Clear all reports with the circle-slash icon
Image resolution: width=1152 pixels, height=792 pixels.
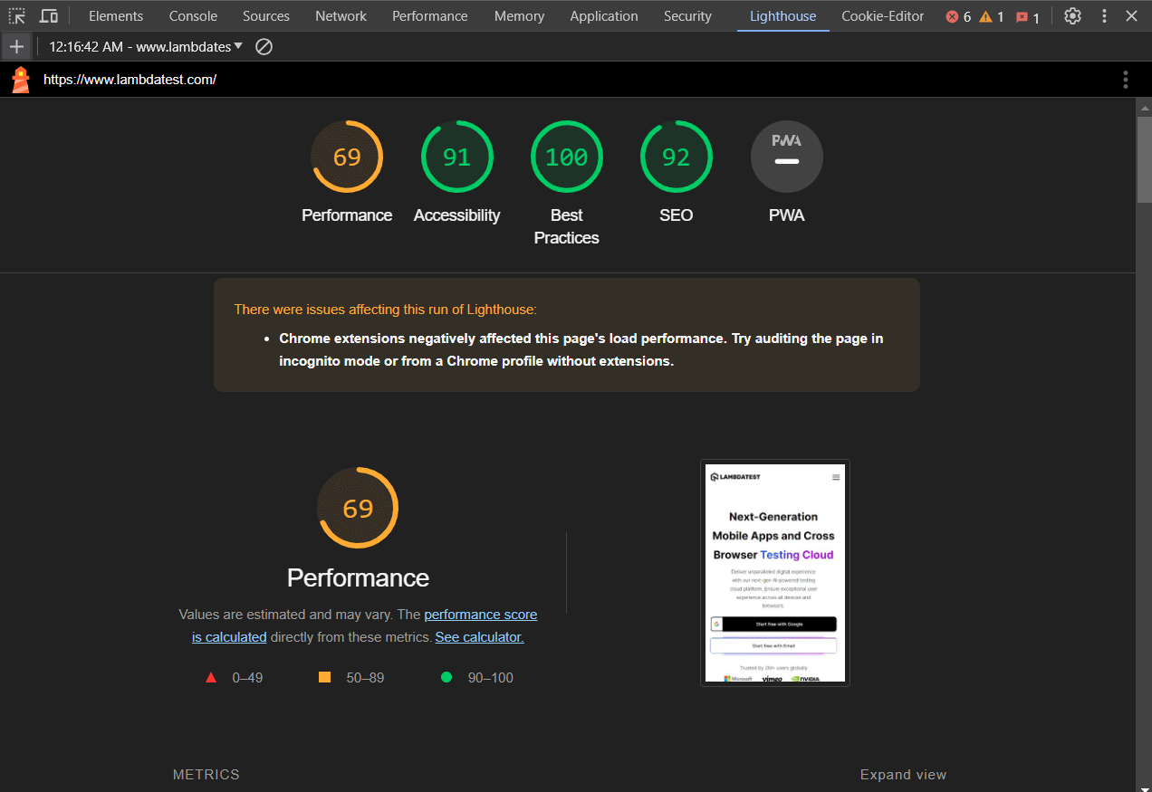click(264, 47)
